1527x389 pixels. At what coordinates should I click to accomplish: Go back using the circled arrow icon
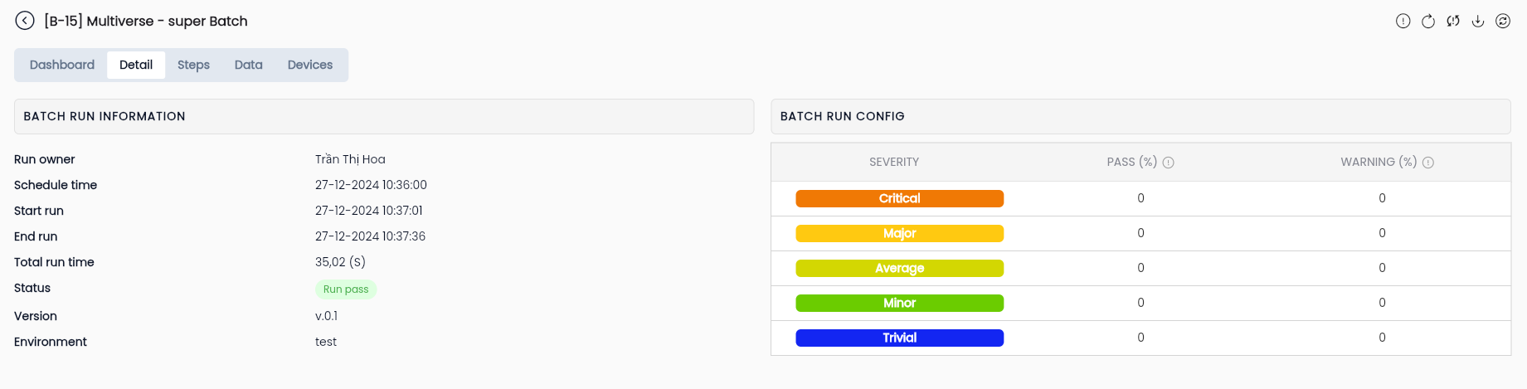tap(25, 21)
